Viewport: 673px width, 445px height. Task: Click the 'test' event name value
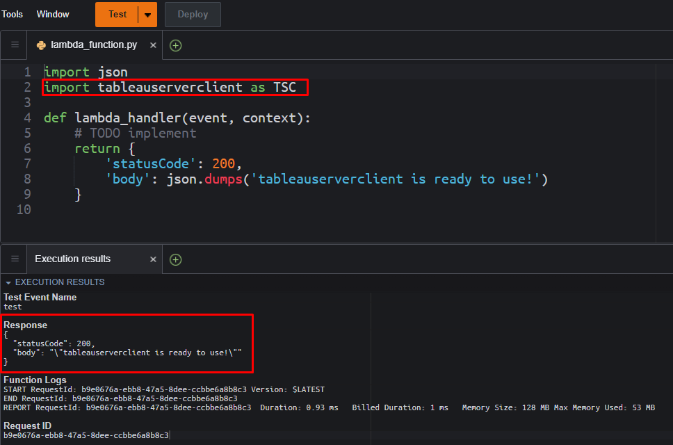point(13,307)
